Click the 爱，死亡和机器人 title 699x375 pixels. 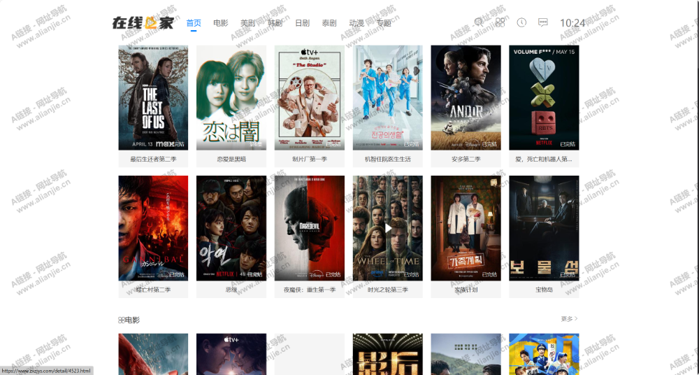(x=544, y=159)
